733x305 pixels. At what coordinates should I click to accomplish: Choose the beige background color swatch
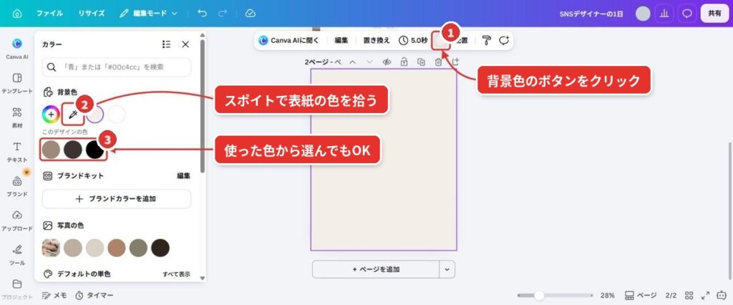(94, 114)
